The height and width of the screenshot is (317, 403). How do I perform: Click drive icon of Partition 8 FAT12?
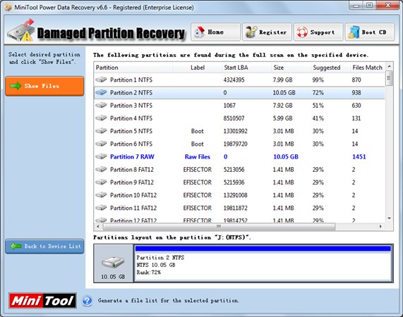101,169
